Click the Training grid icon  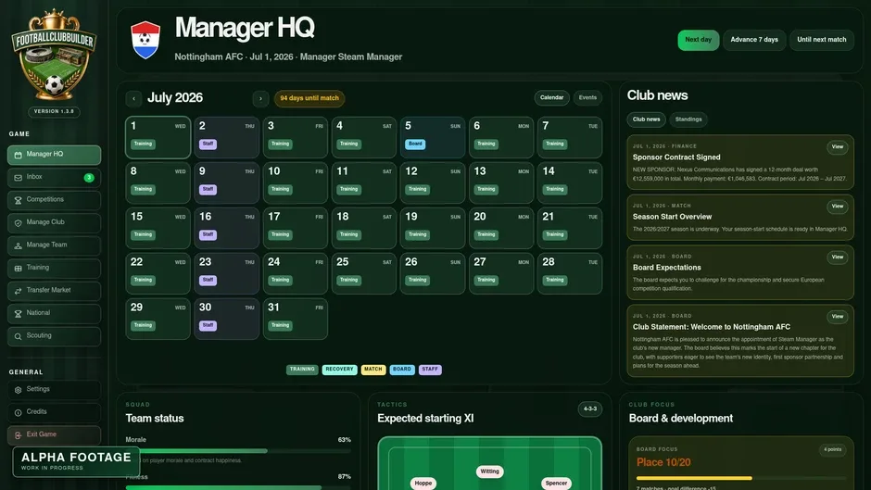[x=18, y=269]
